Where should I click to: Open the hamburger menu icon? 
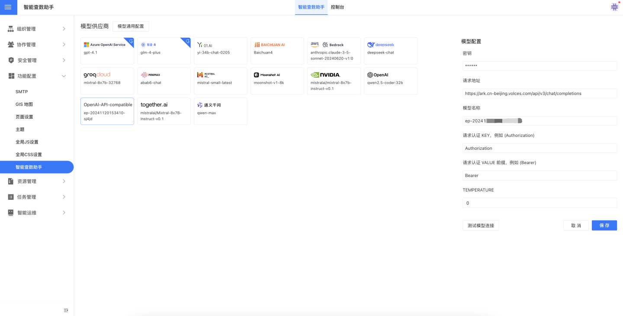(8, 7)
